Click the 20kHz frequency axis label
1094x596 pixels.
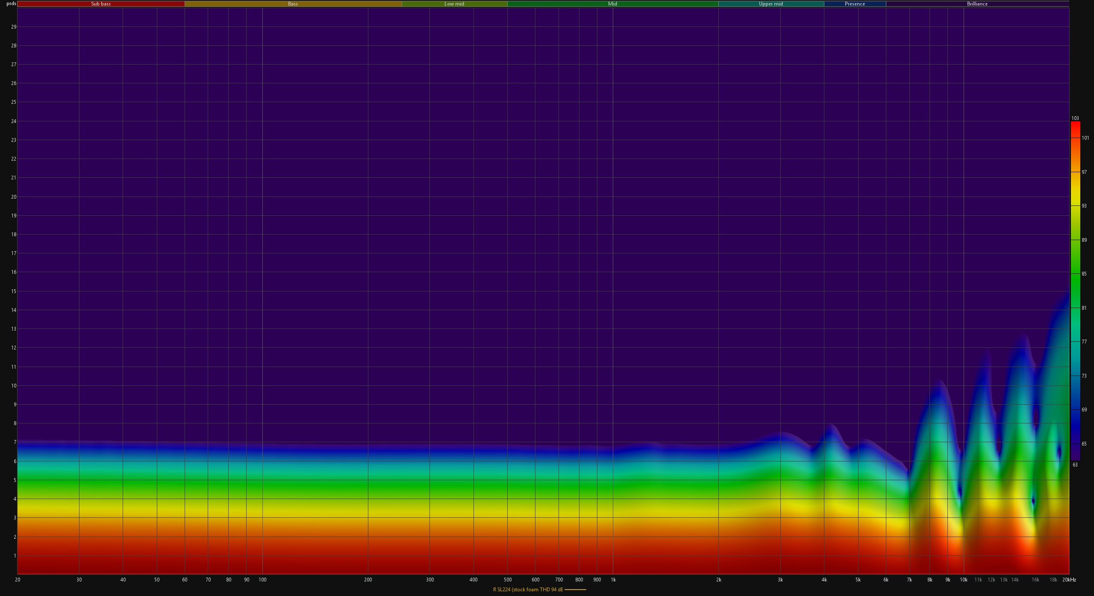(1069, 580)
